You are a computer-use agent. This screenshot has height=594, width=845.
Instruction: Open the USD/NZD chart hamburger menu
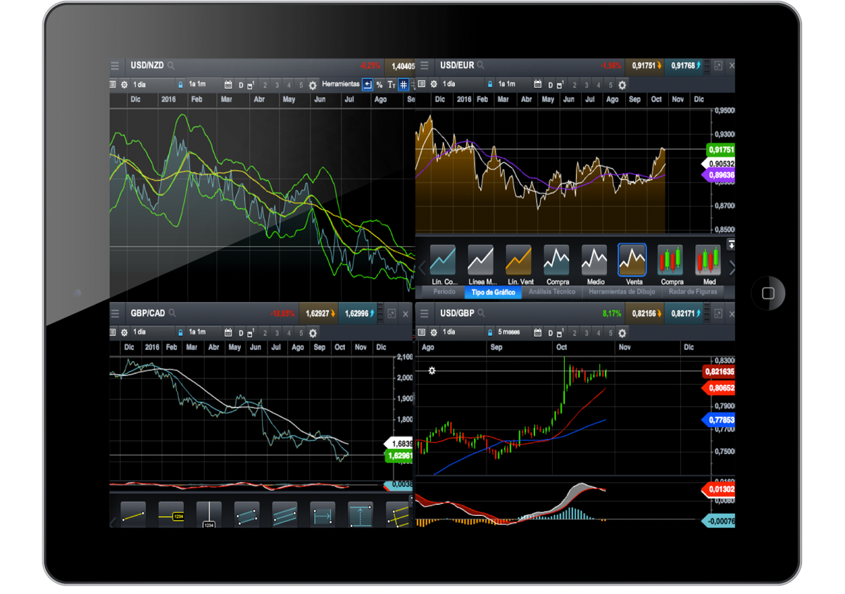point(115,66)
